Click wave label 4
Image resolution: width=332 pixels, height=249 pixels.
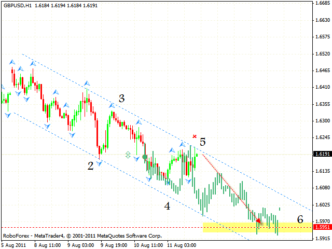tap(167, 206)
